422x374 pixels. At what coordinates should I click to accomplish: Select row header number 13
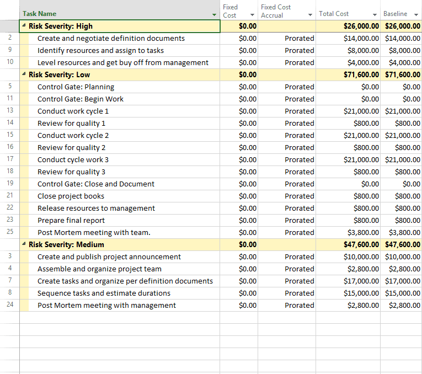point(10,110)
